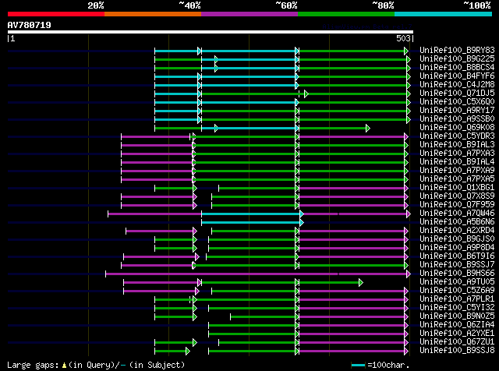The height and width of the screenshot is (371, 499).
Task: Click the ~60% identity label
Action: coord(286,5)
